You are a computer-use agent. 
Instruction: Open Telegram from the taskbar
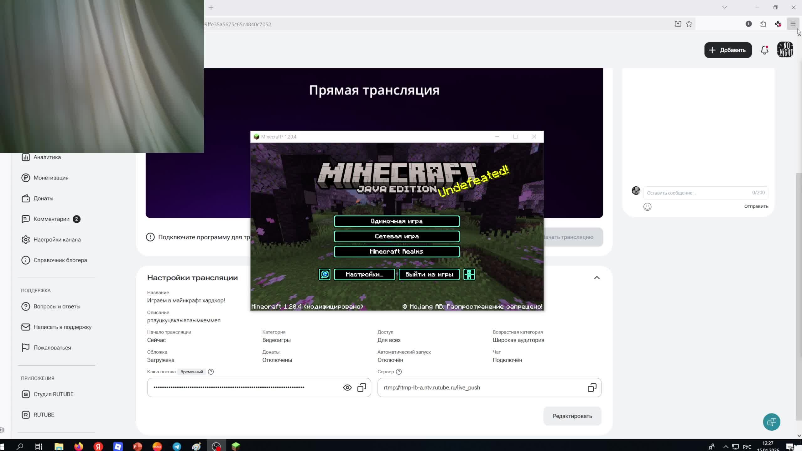coord(177,446)
